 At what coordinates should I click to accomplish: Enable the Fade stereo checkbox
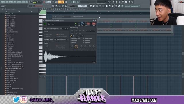pyautogui.click(x=84, y=40)
